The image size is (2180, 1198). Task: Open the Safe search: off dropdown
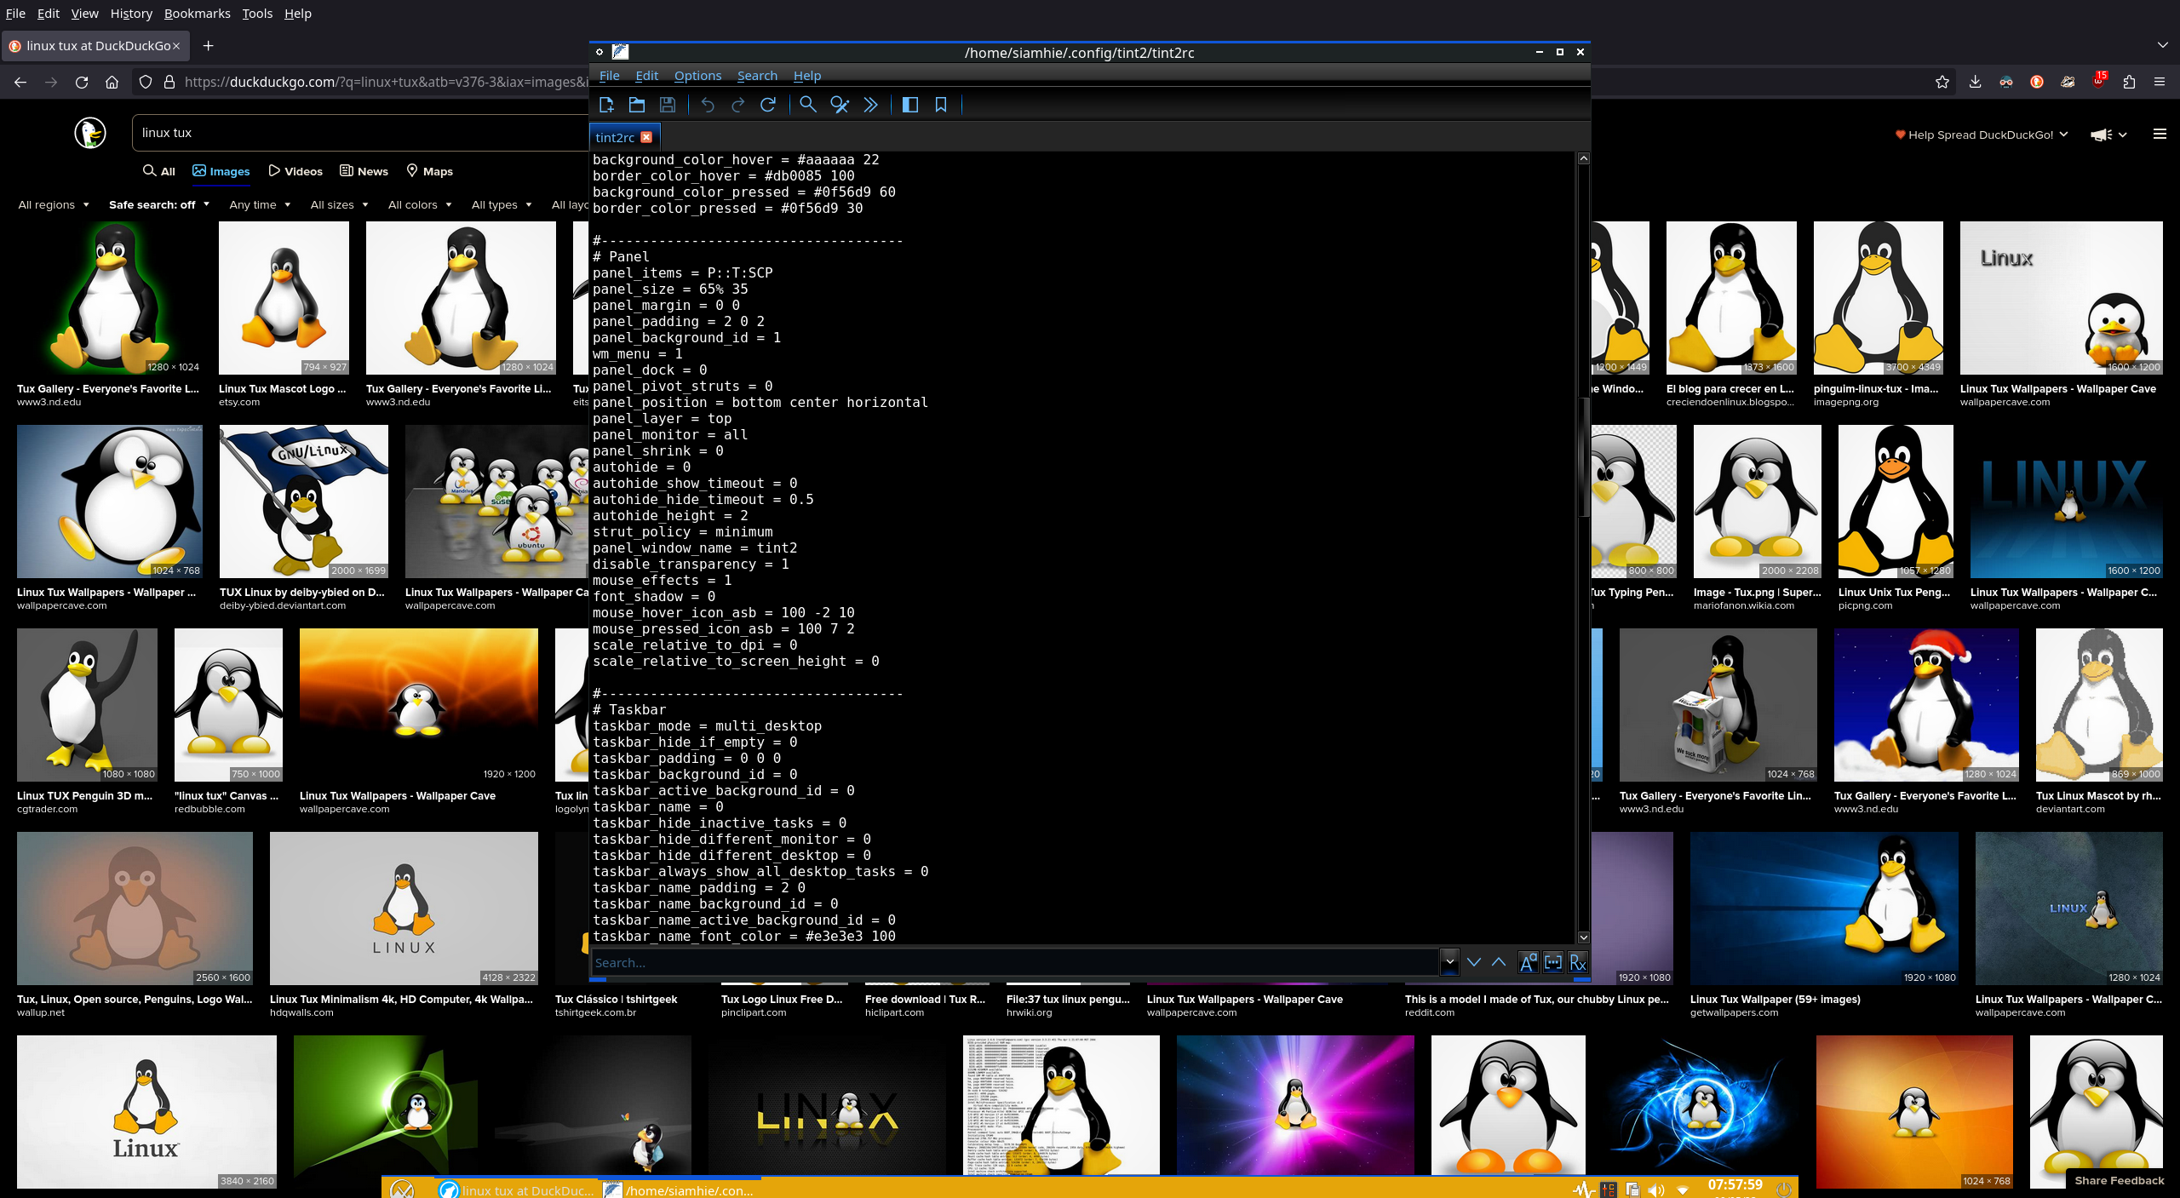click(x=159, y=204)
